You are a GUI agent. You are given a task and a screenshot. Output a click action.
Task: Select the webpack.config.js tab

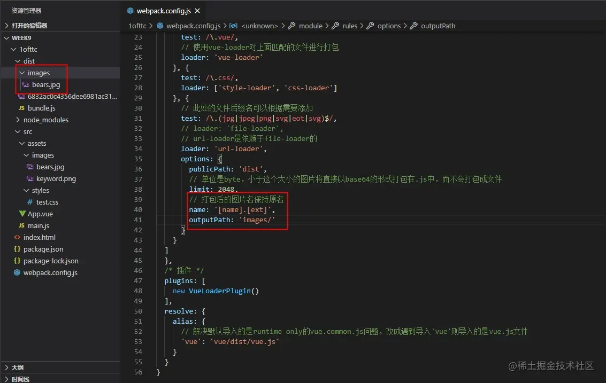[164, 11]
